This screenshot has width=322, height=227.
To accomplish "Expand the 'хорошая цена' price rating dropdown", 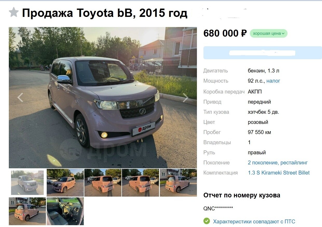I will click(x=269, y=33).
